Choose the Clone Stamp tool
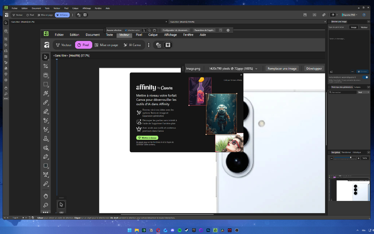This screenshot has width=374, height=234. (x=46, y=139)
